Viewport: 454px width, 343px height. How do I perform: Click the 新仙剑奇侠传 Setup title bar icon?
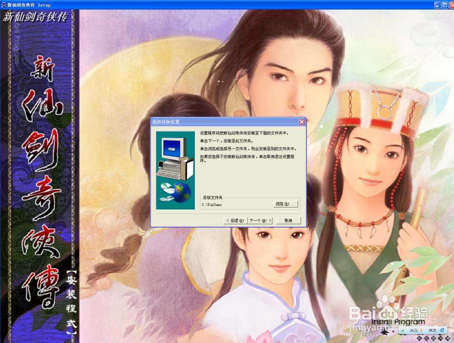(4, 5)
